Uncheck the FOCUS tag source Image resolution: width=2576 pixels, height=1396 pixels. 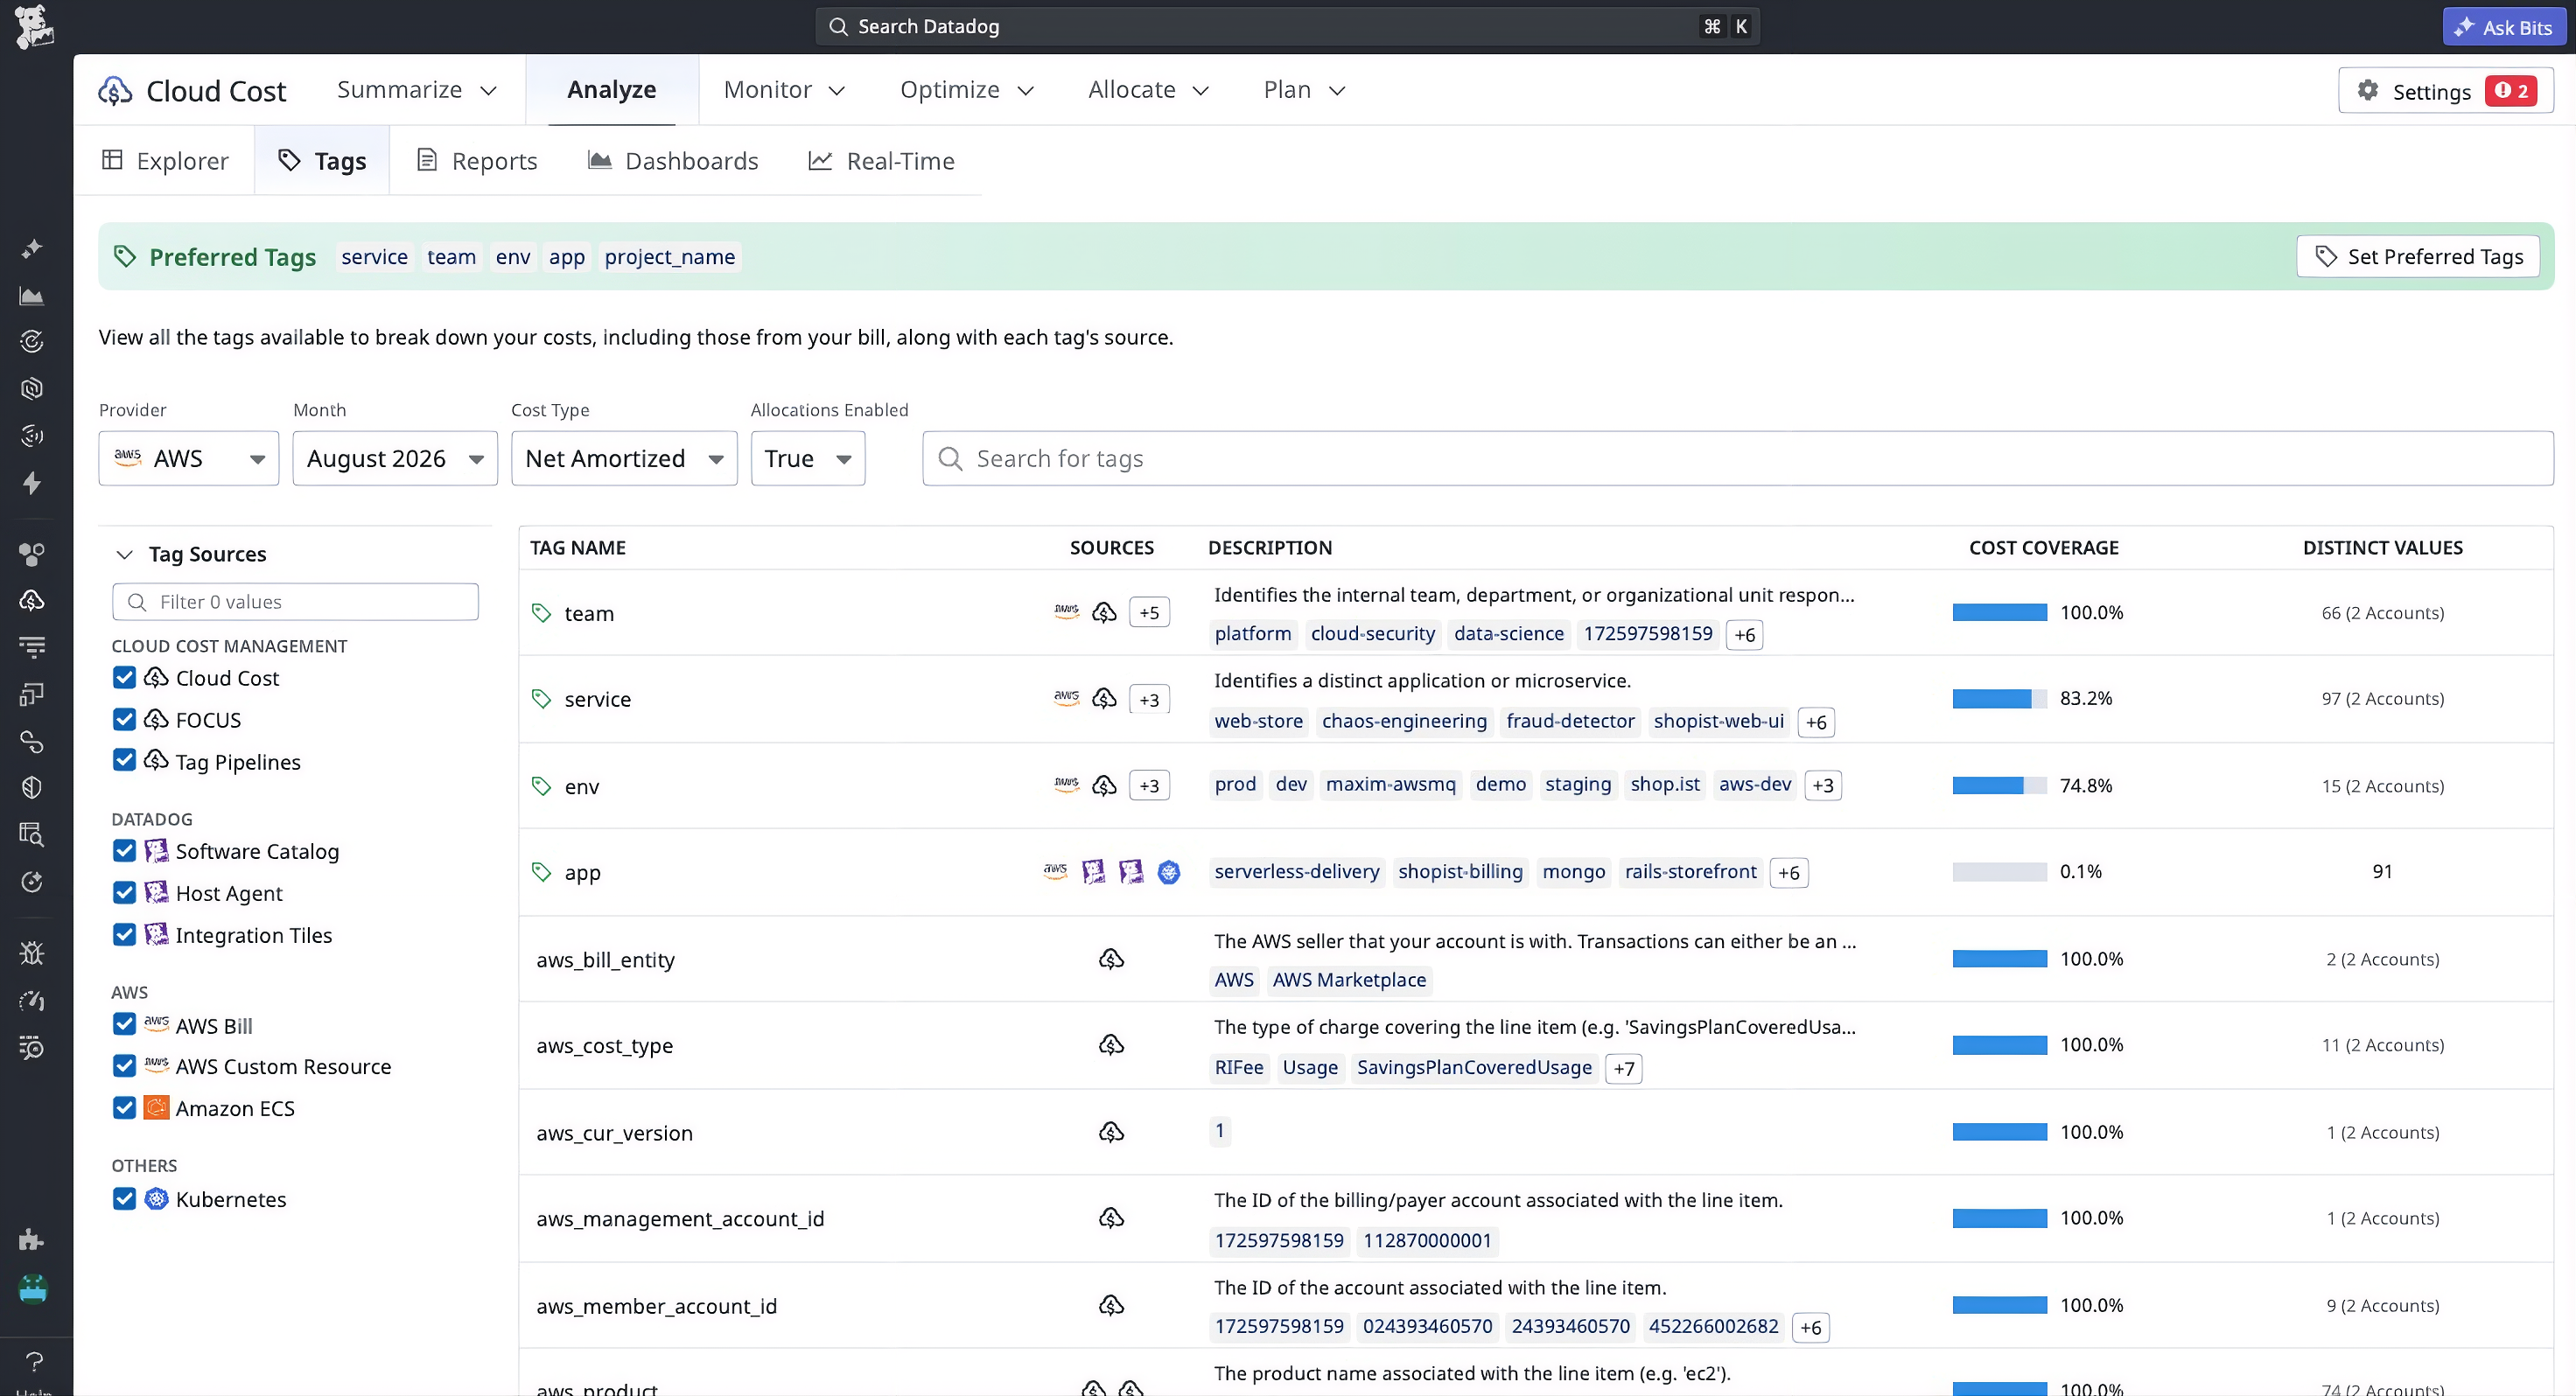point(124,720)
